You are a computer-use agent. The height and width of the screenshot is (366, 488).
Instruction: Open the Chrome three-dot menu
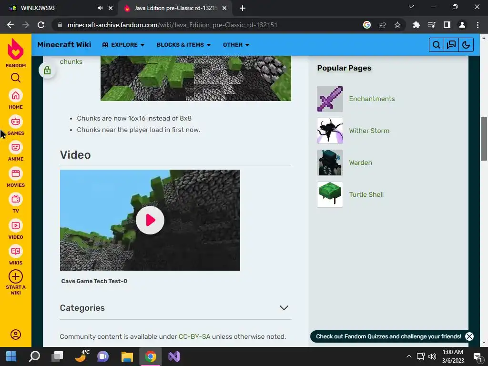point(478,25)
